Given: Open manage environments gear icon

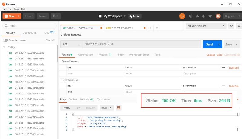Looking at the screenshot, I should (239, 26).
